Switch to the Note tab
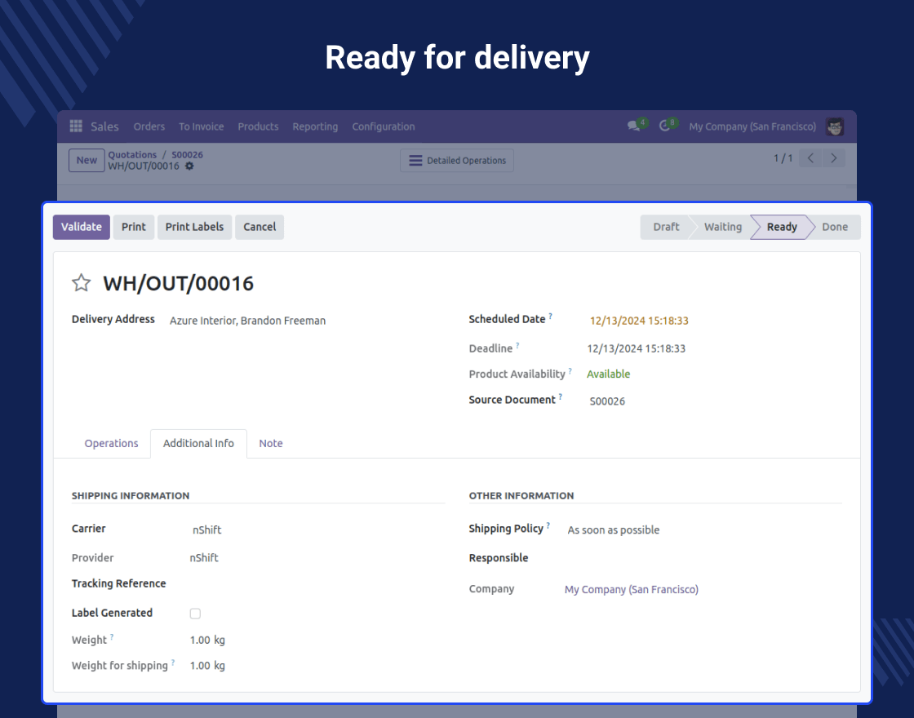 pyautogui.click(x=271, y=444)
